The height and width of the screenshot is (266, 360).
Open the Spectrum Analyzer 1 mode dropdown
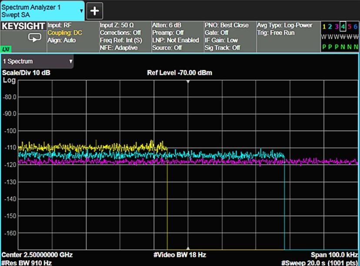[81, 11]
